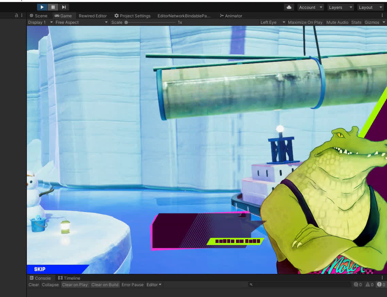The height and width of the screenshot is (297, 387).
Task: Toggle Maximize On Play
Action: tap(305, 22)
